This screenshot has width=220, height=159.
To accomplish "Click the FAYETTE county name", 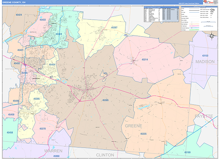I will point(204,116).
